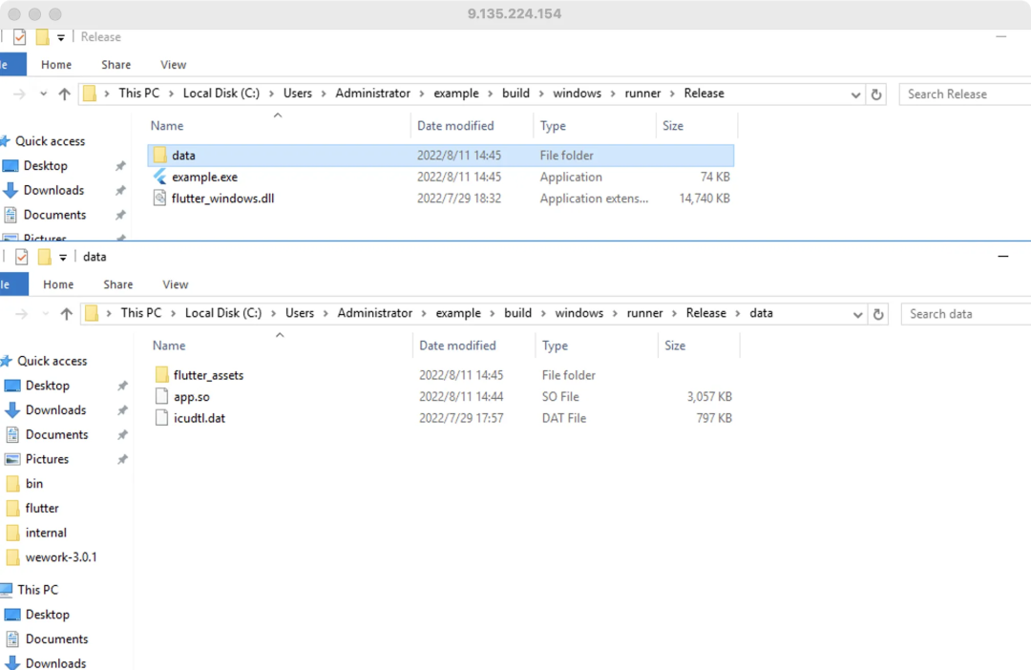The width and height of the screenshot is (1031, 670).
Task: Open recent locations dropdown in Release window
Action: tap(43, 94)
